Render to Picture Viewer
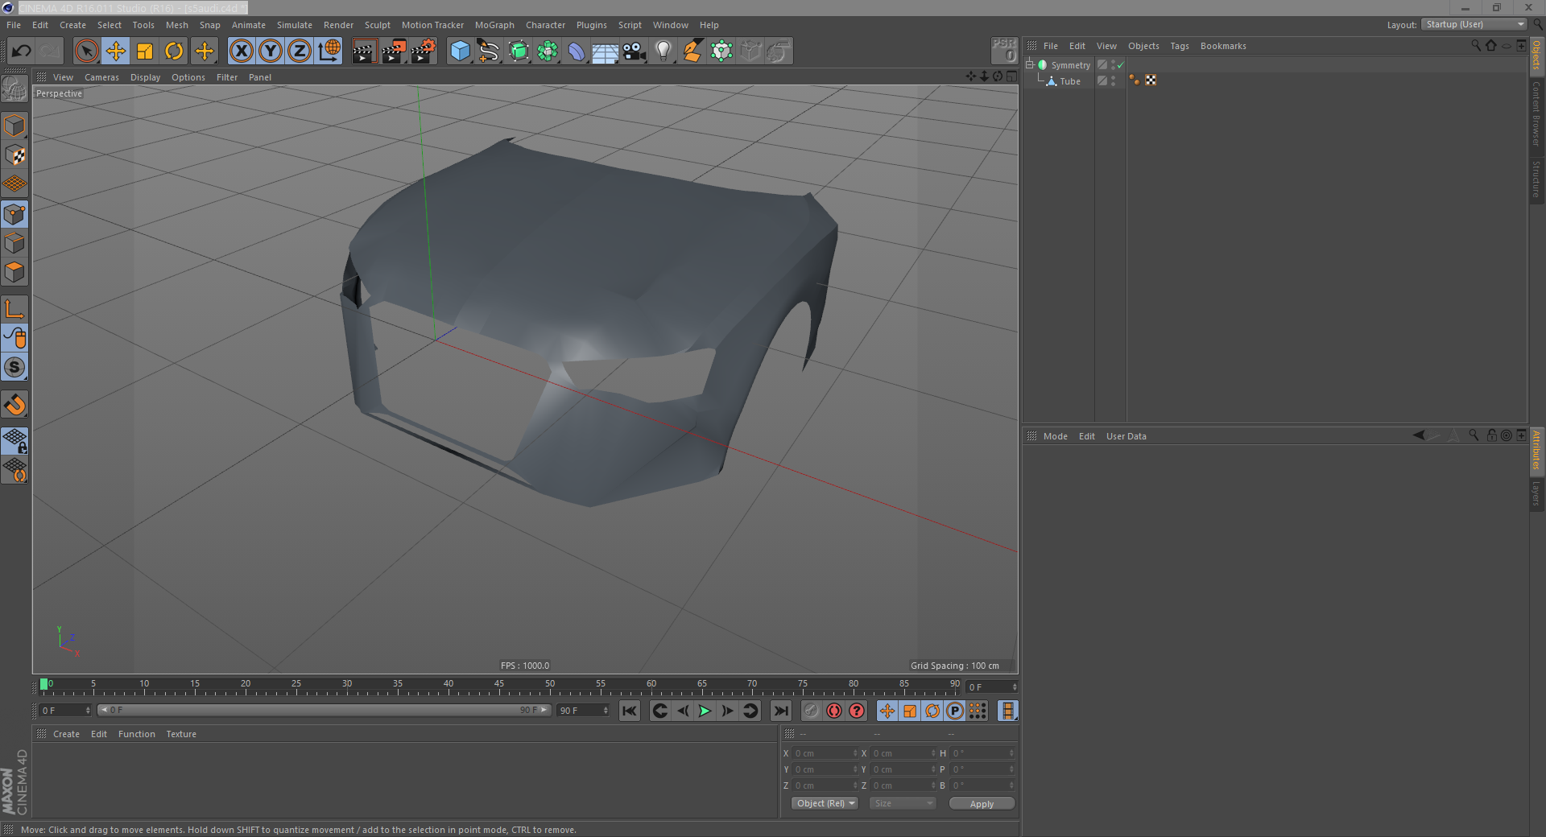The height and width of the screenshot is (837, 1546). 394,52
